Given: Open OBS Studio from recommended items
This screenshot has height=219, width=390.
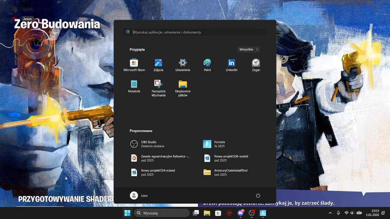Looking at the screenshot, I should coord(158,144).
